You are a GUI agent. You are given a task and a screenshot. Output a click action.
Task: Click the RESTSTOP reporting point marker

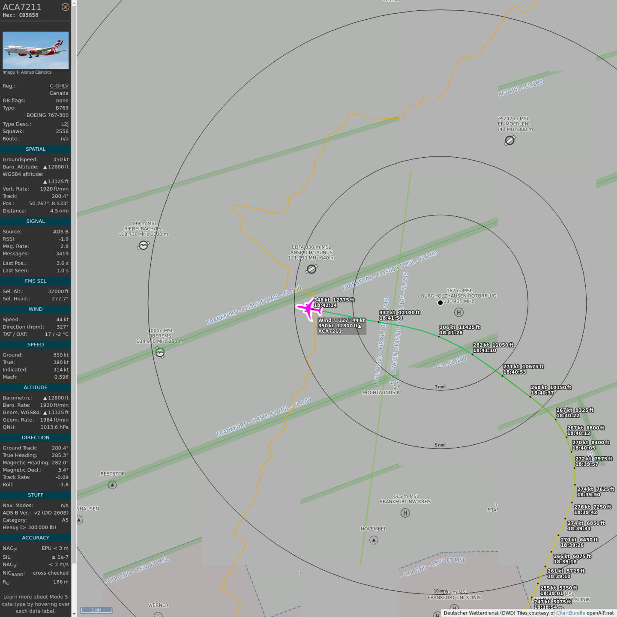point(112,485)
